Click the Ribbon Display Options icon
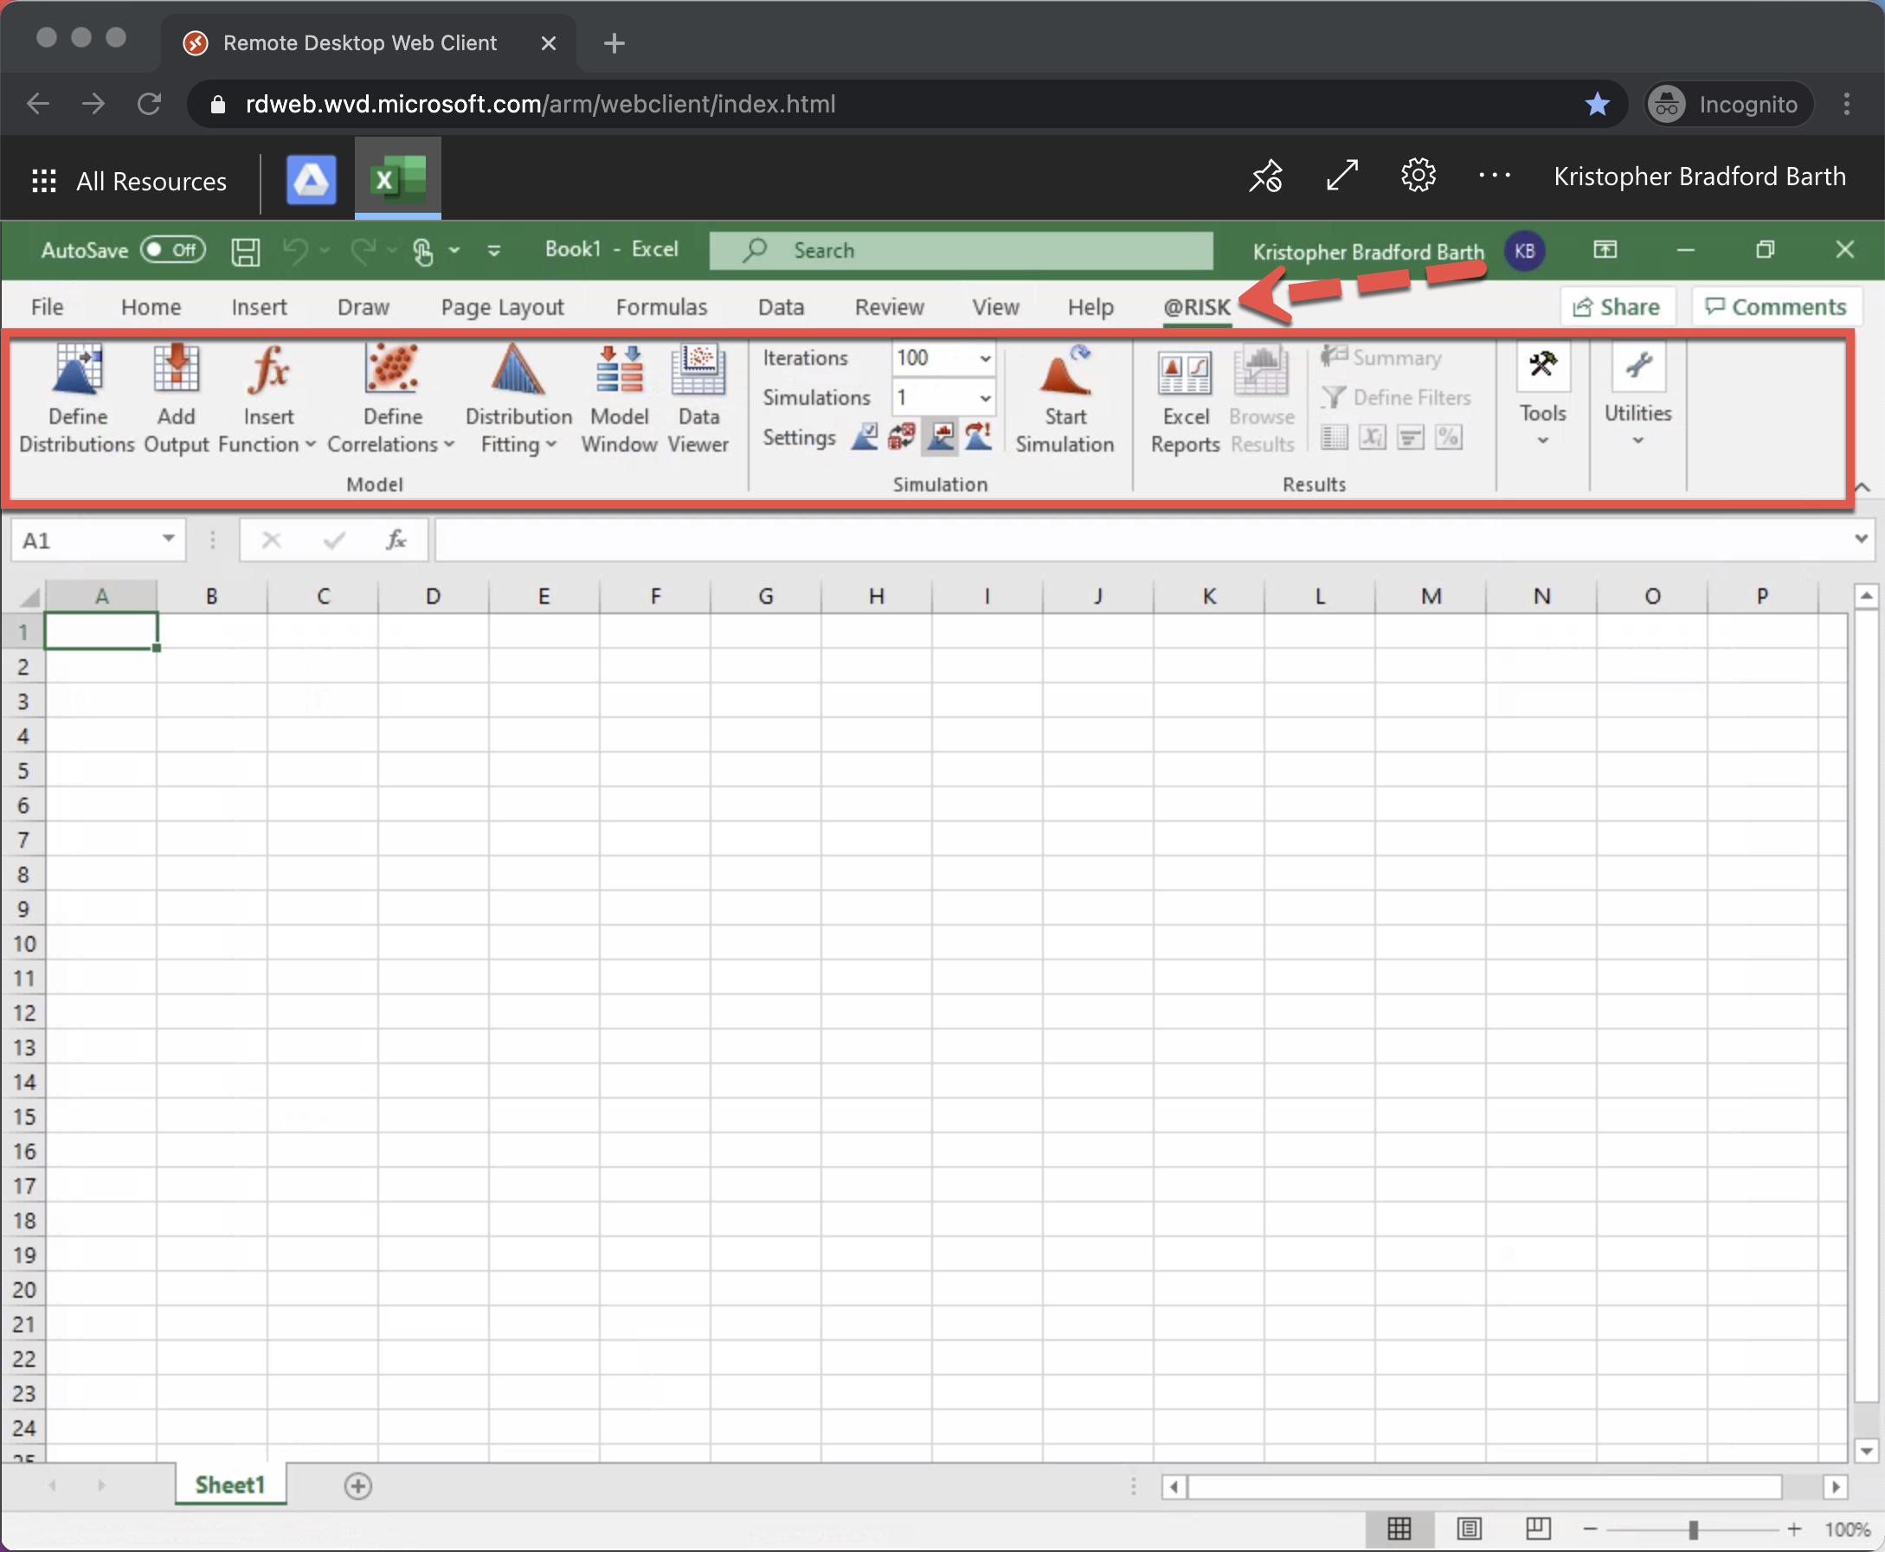 click(x=1605, y=249)
